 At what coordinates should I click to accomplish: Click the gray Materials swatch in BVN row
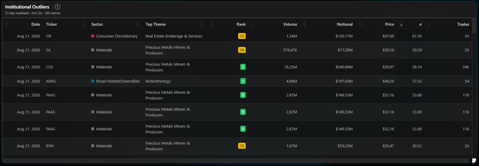93,146
